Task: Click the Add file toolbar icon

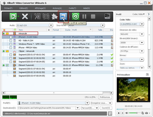Action: click(13, 16)
